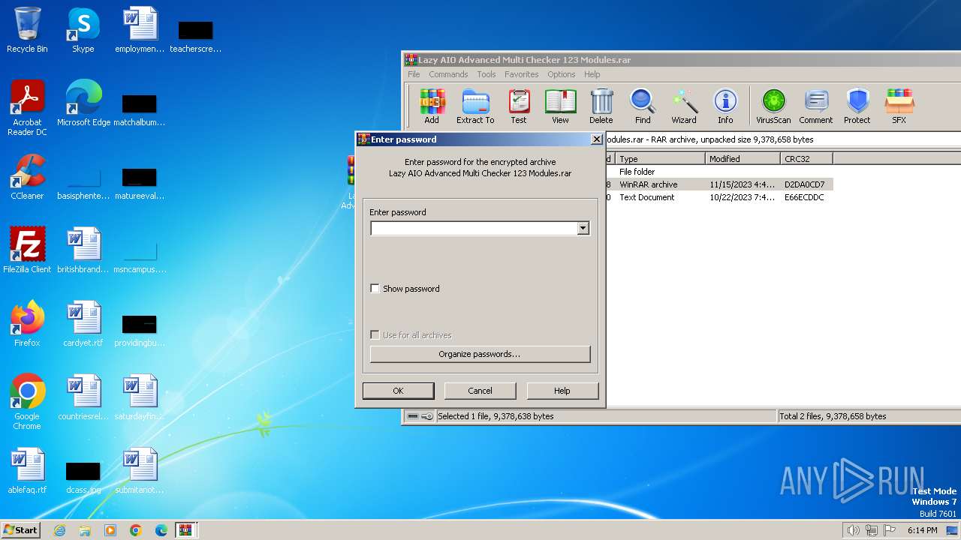Screen dimensions: 961x540
Task: Toggle the Use for all archives checkbox
Action: 375,335
